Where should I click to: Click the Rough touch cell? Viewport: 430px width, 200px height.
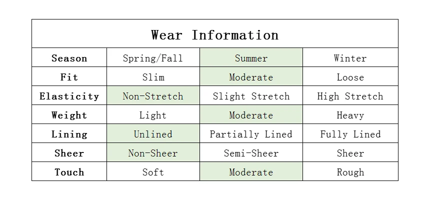click(x=350, y=171)
